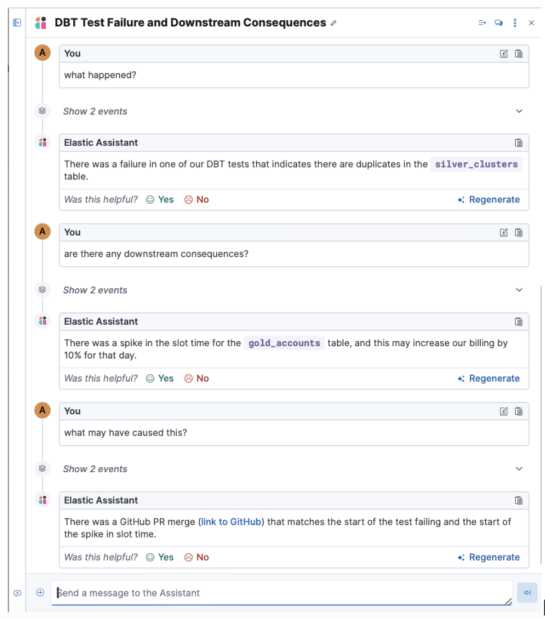Image resolution: width=545 pixels, height=618 pixels.
Task: Click the message input field at bottom
Action: [x=253, y=593]
